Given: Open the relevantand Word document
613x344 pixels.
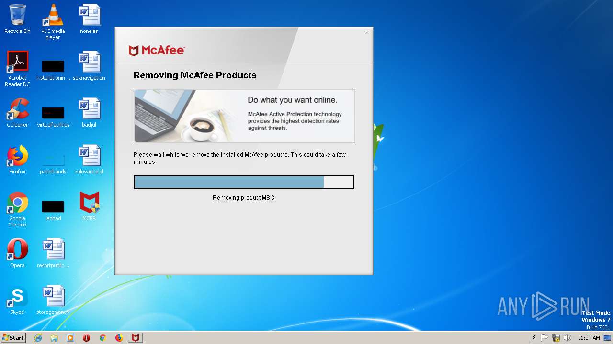Looking at the screenshot, I should click(x=89, y=160).
